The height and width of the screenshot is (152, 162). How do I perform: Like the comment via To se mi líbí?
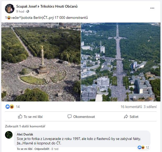click(x=25, y=149)
